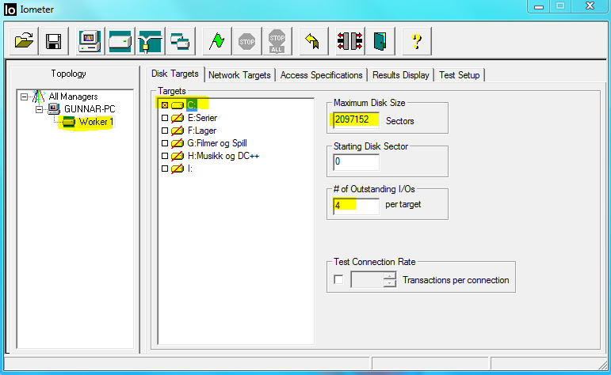Image resolution: width=611 pixels, height=375 pixels.
Task: Click the H:Musikk og DC++ drive icon
Action: click(178, 156)
